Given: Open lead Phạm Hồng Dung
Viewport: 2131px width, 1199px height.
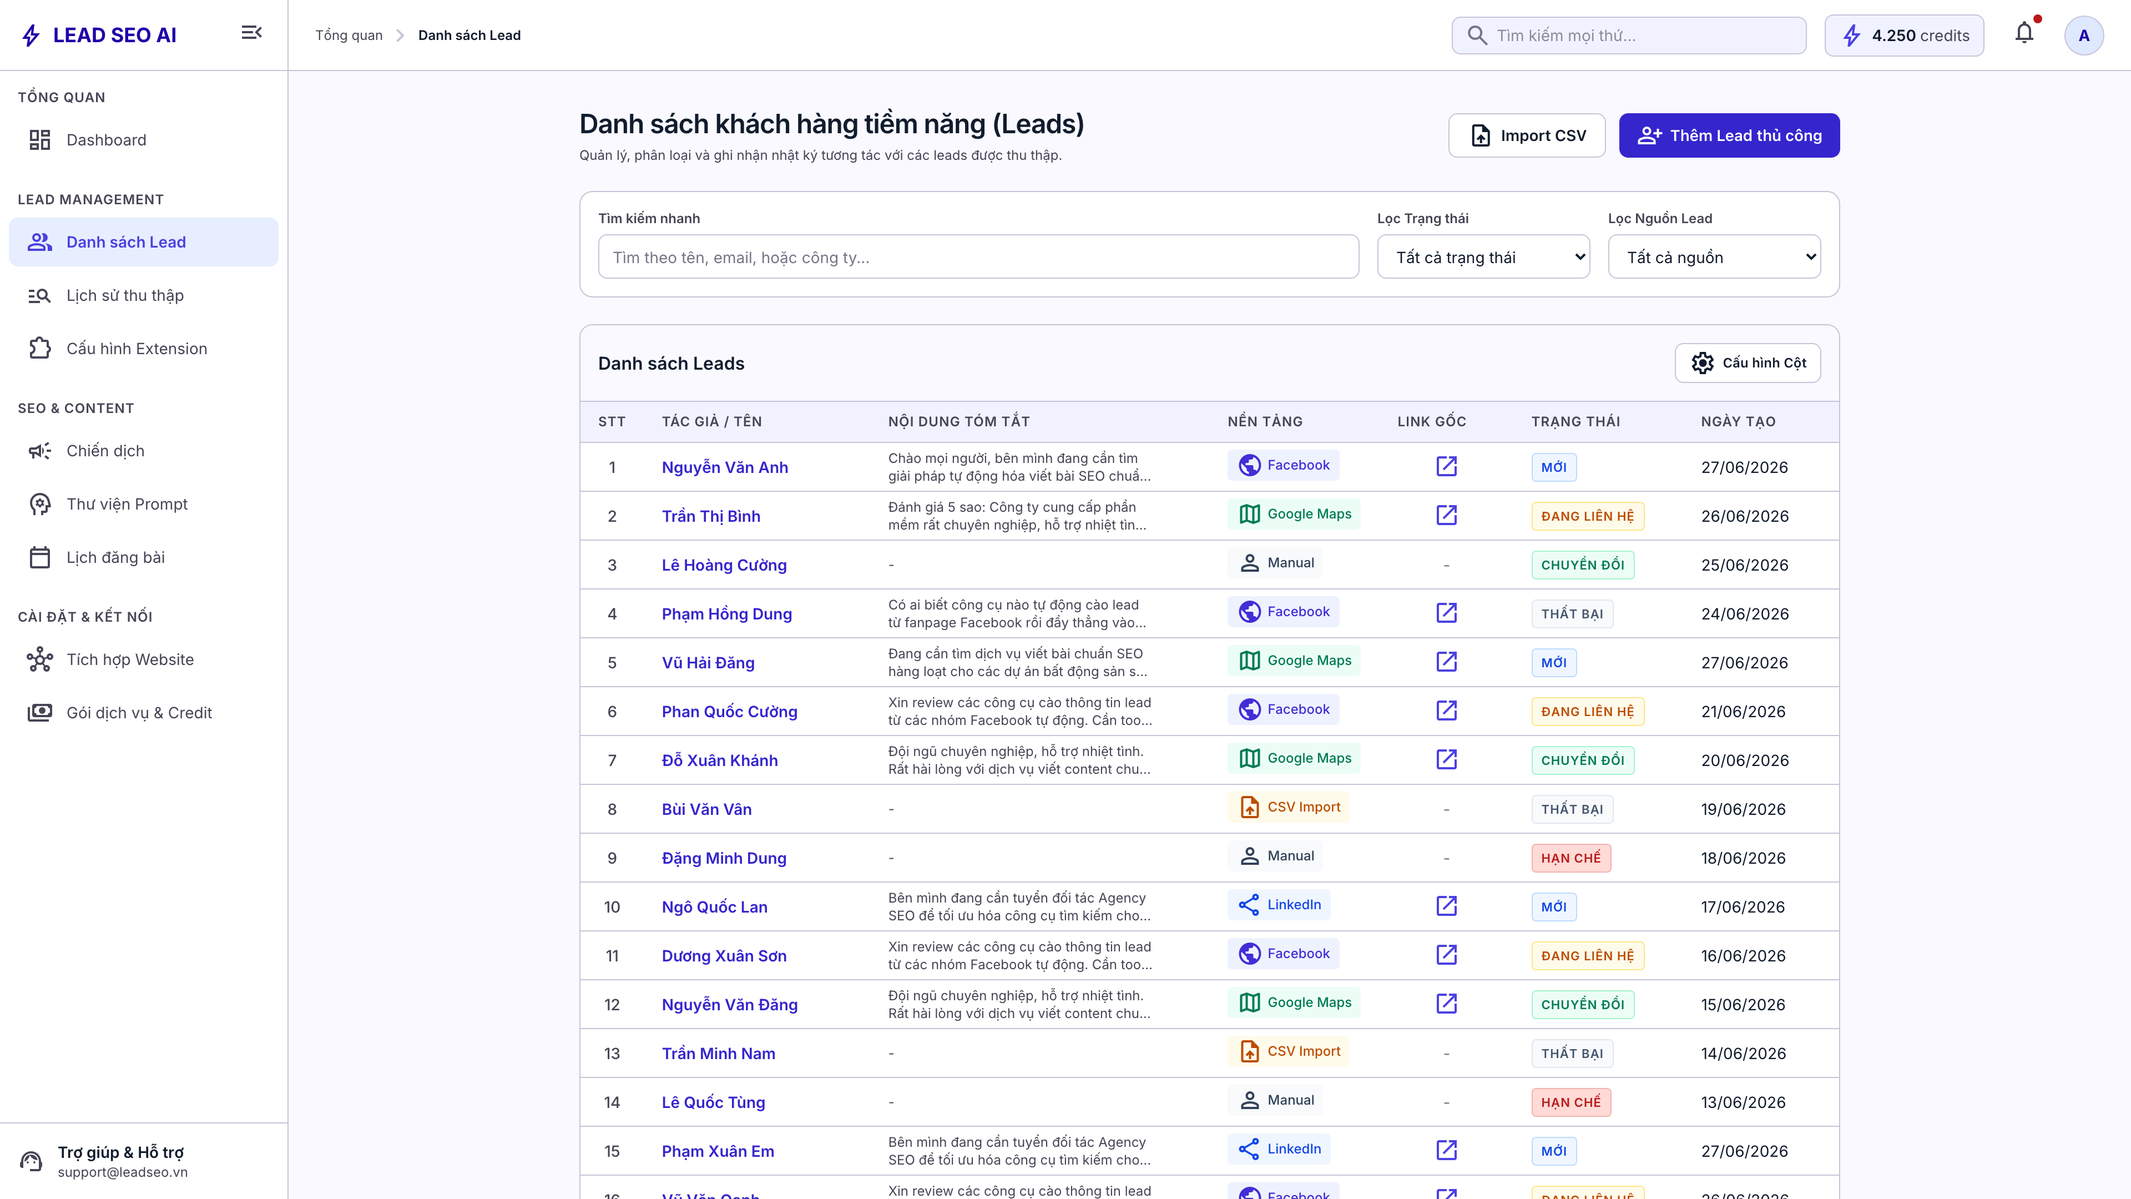Looking at the screenshot, I should pyautogui.click(x=726, y=613).
